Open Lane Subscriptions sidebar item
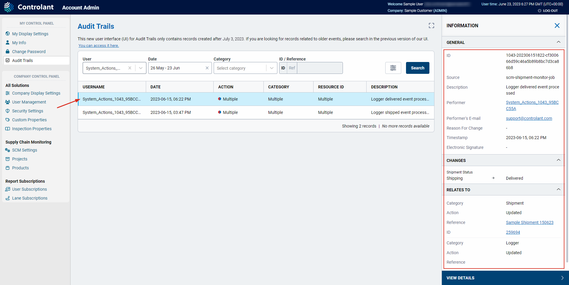The image size is (569, 285). coord(30,198)
